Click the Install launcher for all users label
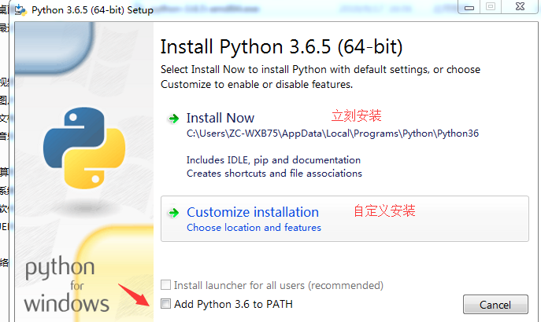Viewport: 541px width, 322px height. 279,285
